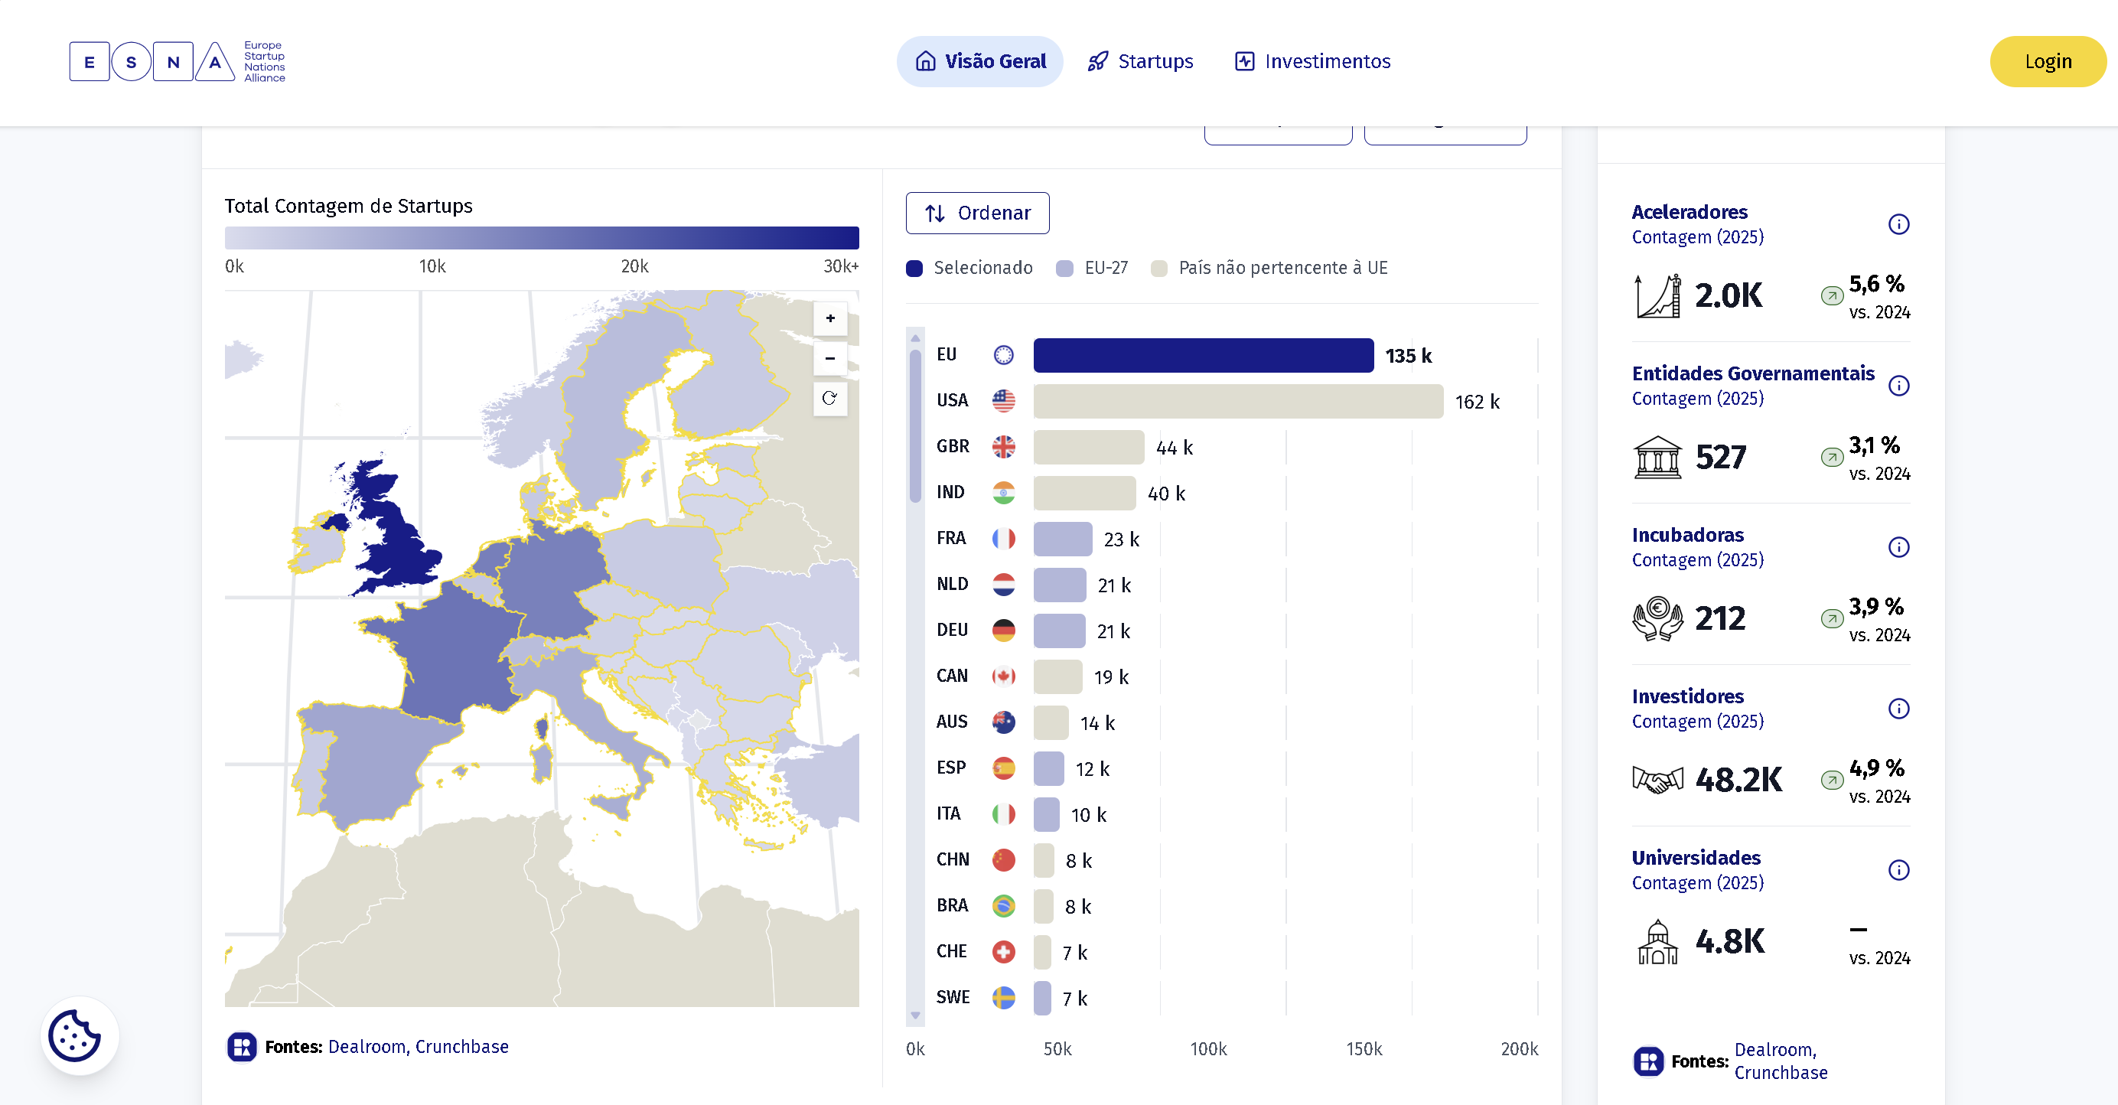The image size is (2118, 1105).
Task: Show info for Entidades Governamentais
Action: click(x=1898, y=386)
